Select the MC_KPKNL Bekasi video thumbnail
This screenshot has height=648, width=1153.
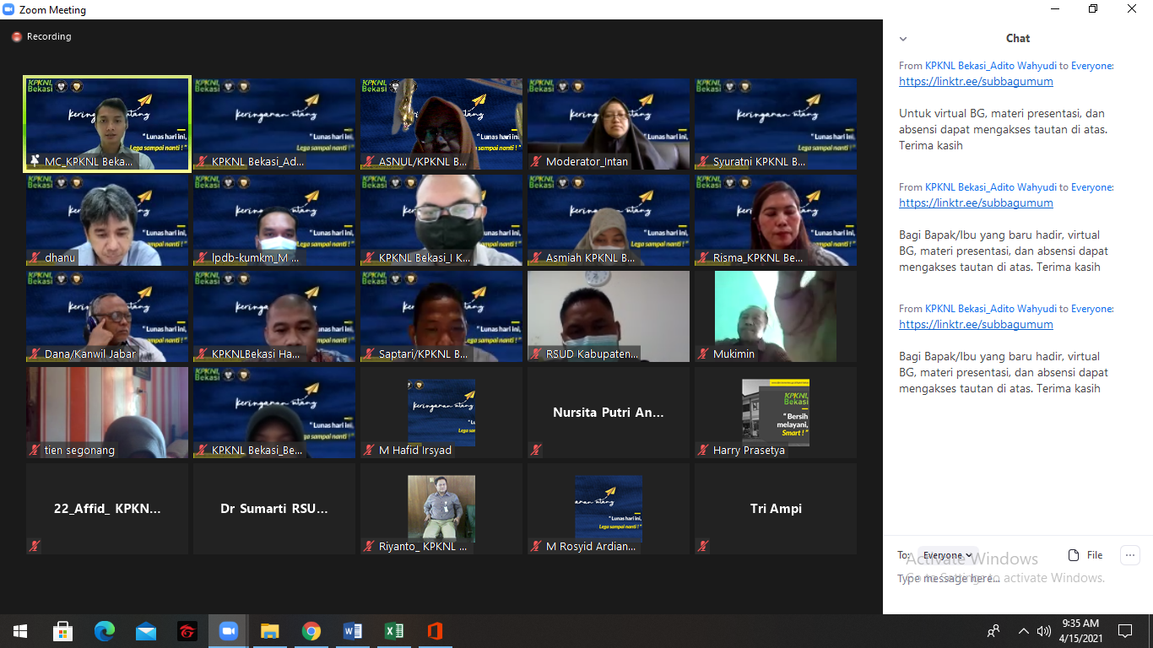[107, 124]
